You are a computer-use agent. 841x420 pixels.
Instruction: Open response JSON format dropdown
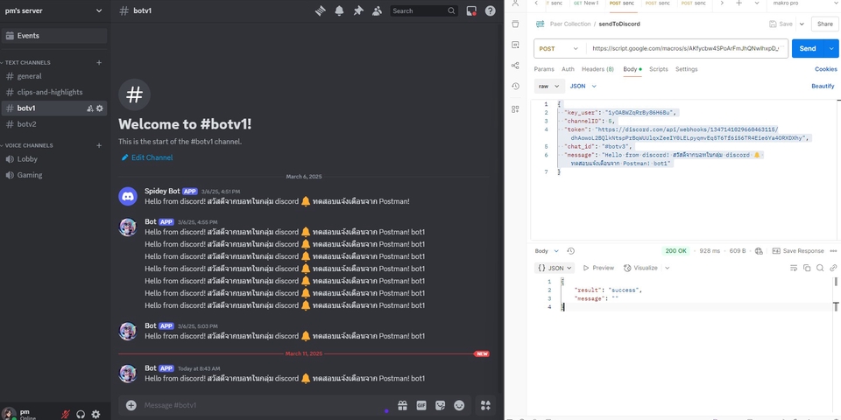click(555, 268)
